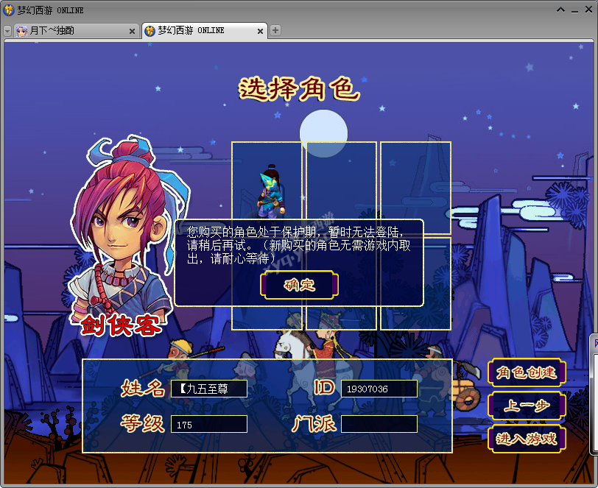Minimize the game window
The image size is (598, 488).
574,10
